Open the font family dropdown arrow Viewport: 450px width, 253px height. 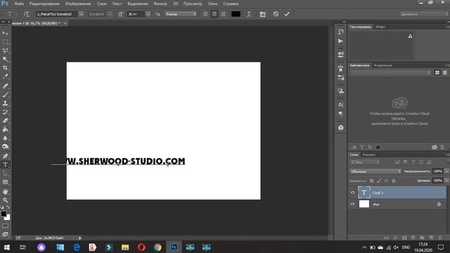coord(82,14)
